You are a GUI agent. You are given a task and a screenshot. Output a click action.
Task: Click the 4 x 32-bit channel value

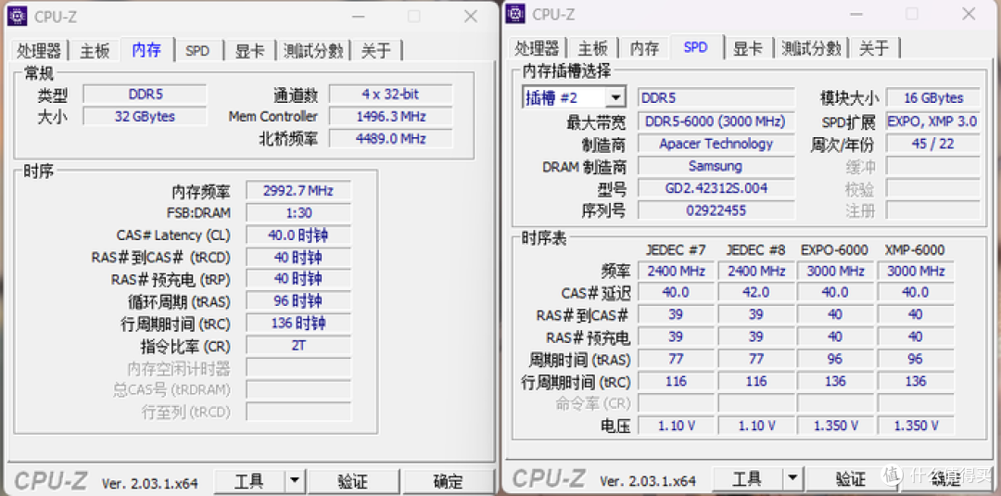point(391,95)
